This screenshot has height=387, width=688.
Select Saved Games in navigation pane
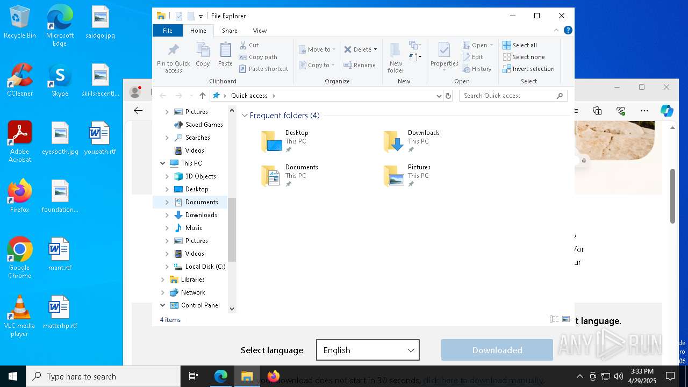204,125
